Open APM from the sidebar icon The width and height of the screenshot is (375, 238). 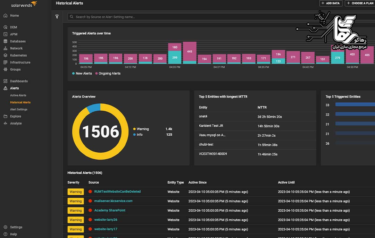tap(5, 34)
